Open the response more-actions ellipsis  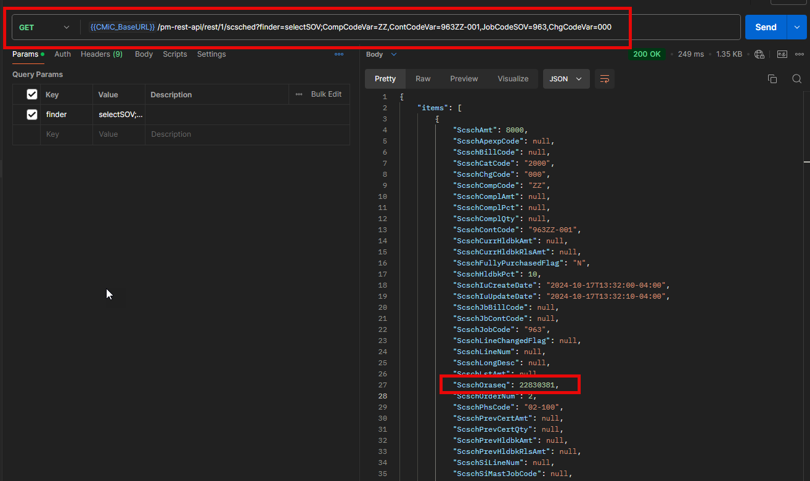(801, 54)
